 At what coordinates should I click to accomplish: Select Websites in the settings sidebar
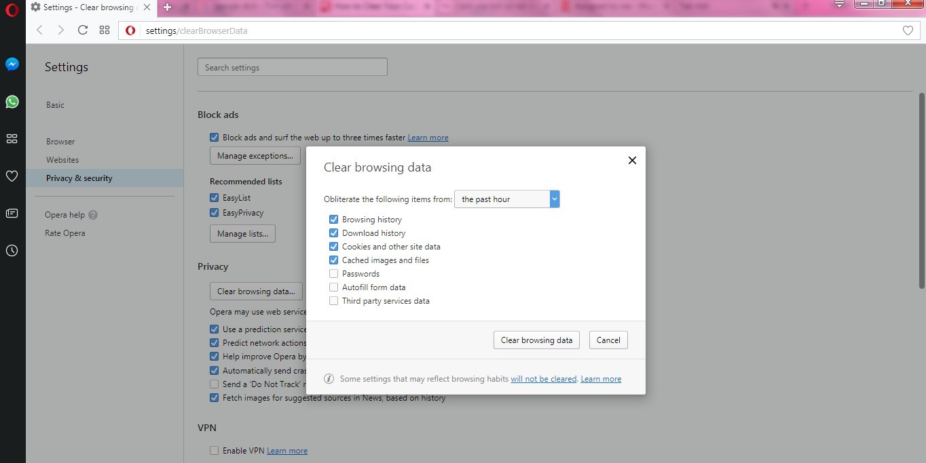(62, 160)
